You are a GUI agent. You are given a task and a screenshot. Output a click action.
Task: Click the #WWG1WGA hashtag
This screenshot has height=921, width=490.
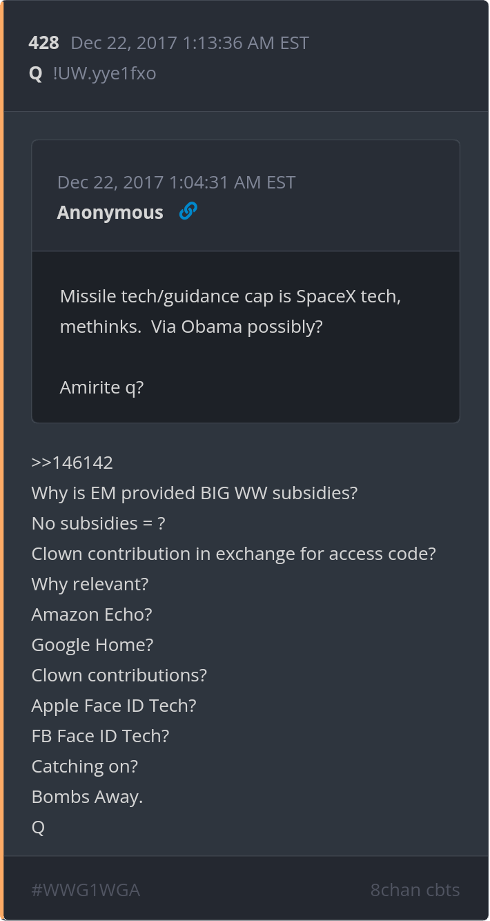86,890
